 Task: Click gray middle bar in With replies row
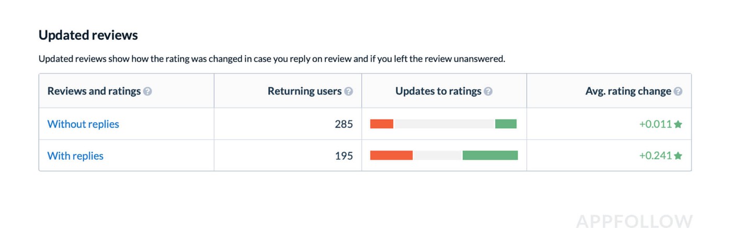(438, 155)
